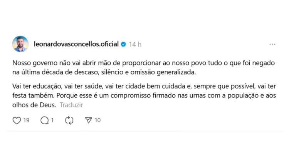
Task: View the 1 reply count
Action: coord(52,120)
